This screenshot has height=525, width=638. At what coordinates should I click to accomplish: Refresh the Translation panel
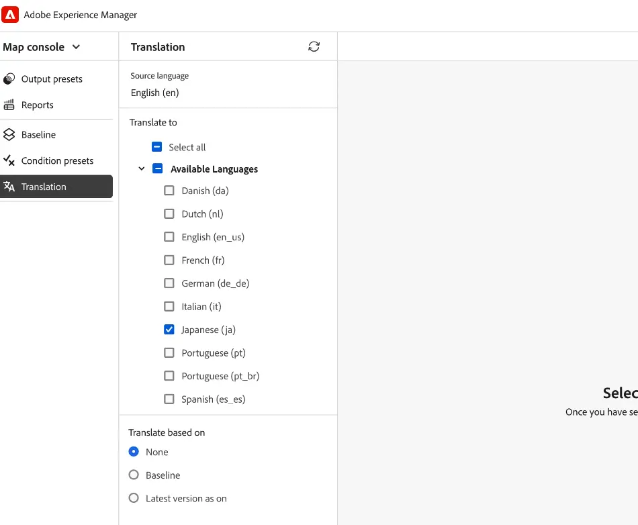pos(314,47)
